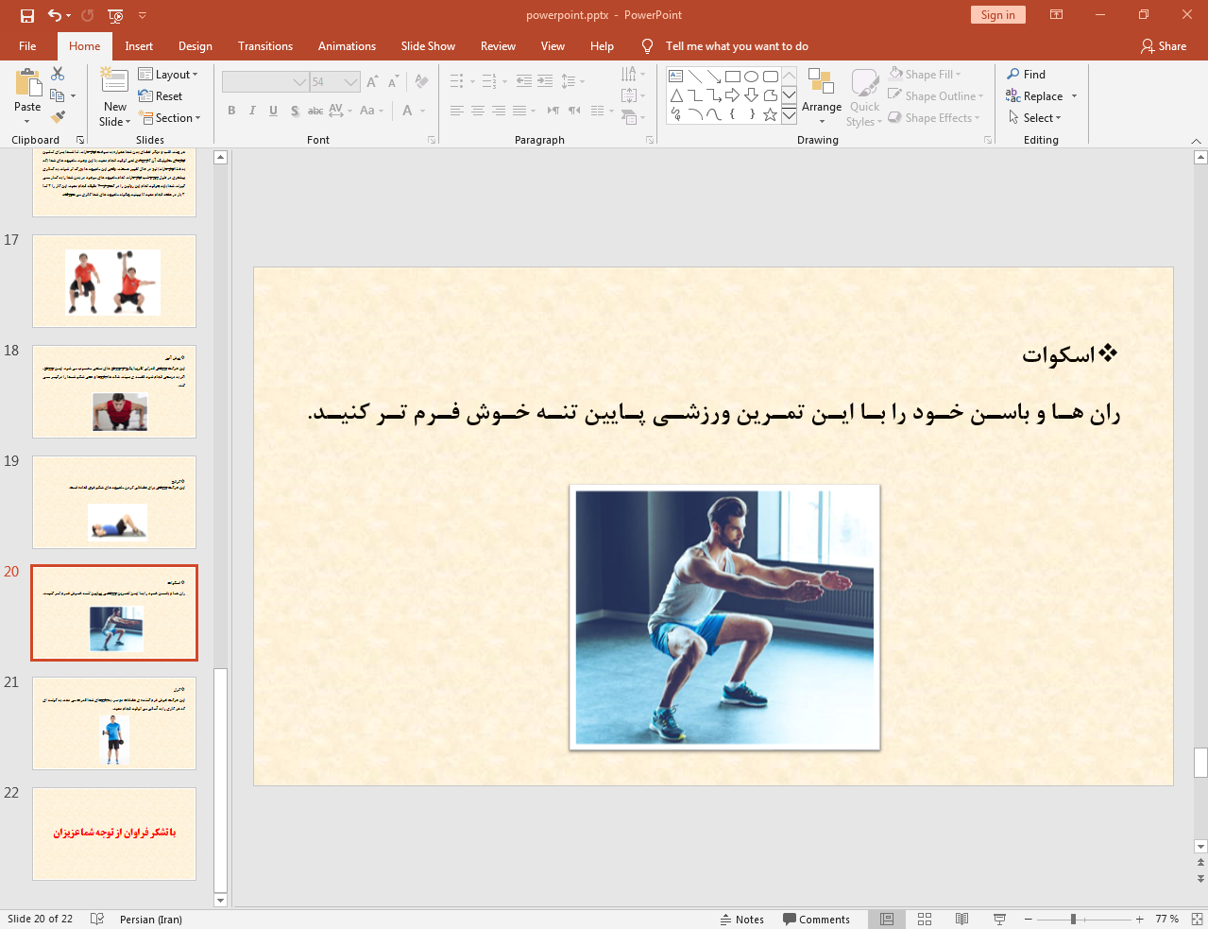
Task: Fit slide to current window
Action: 1197,919
